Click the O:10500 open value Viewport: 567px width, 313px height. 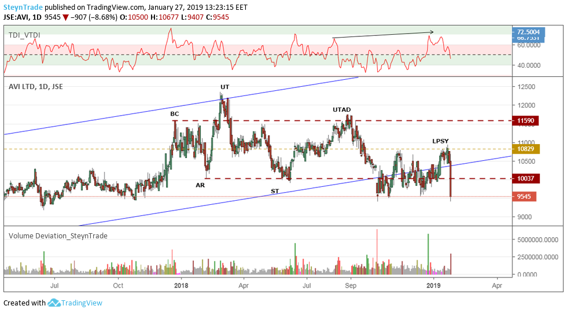[x=134, y=17]
